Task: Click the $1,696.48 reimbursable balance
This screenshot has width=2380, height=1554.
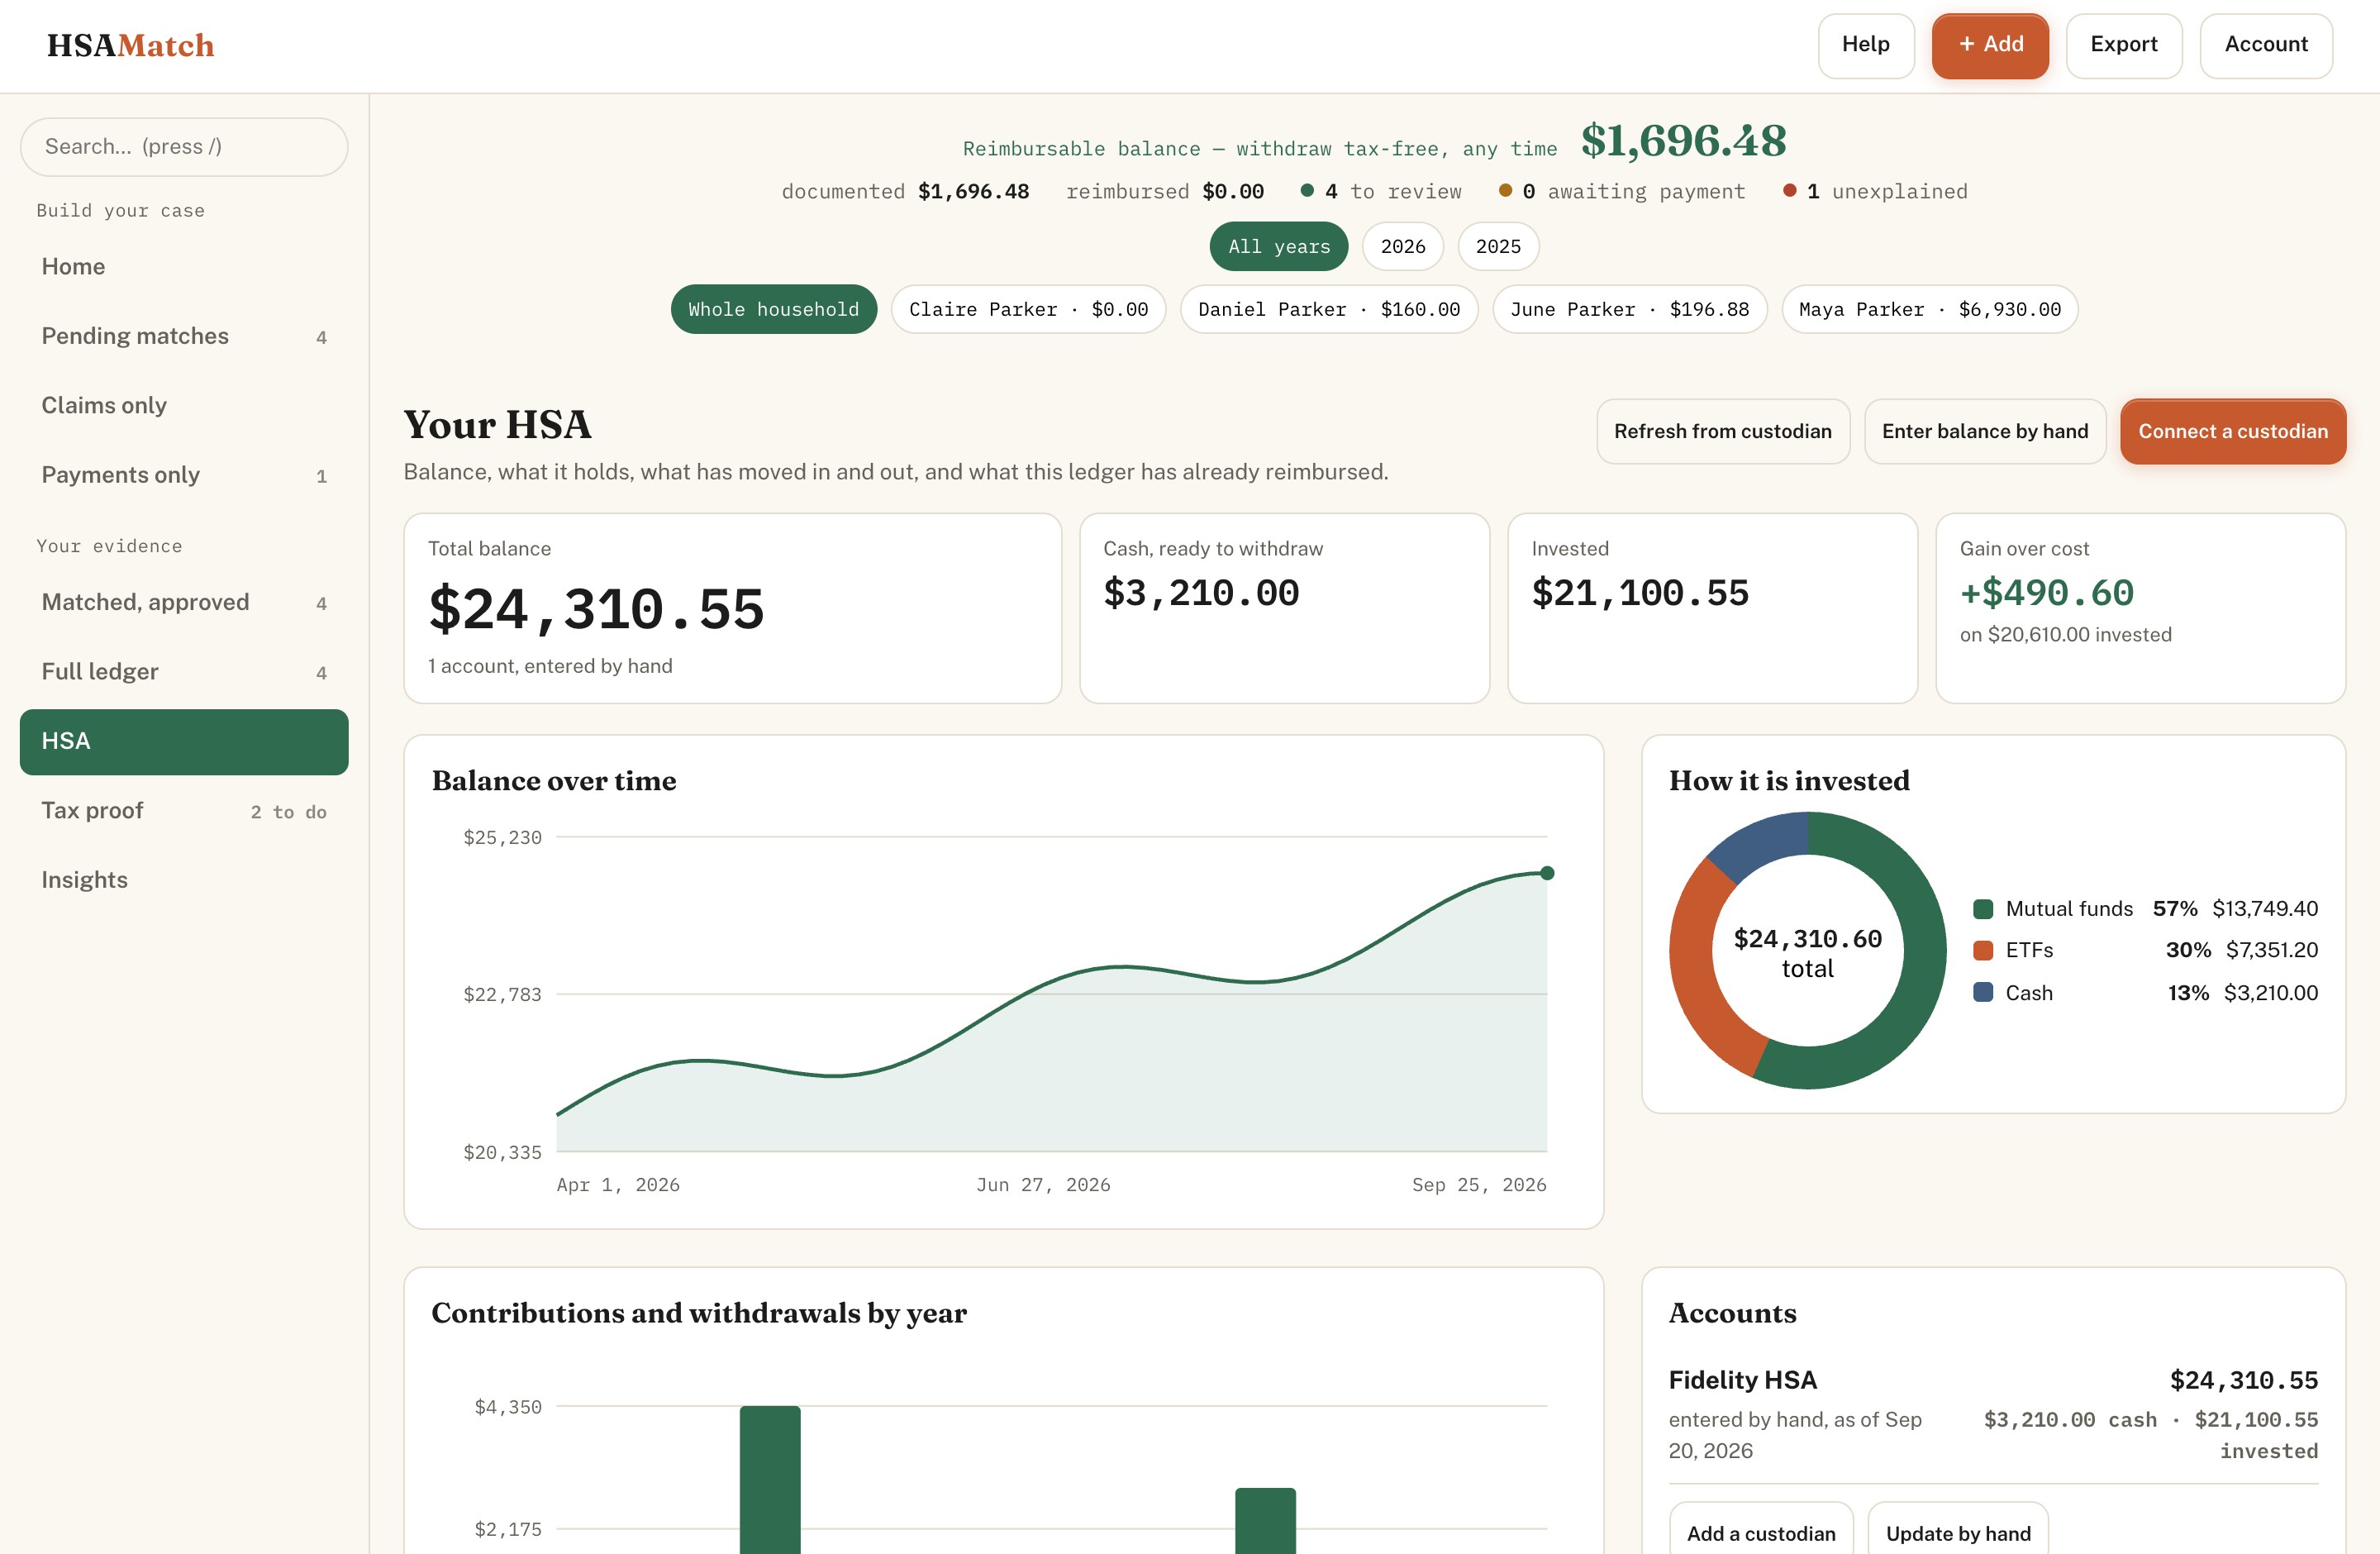Action: (1683, 141)
